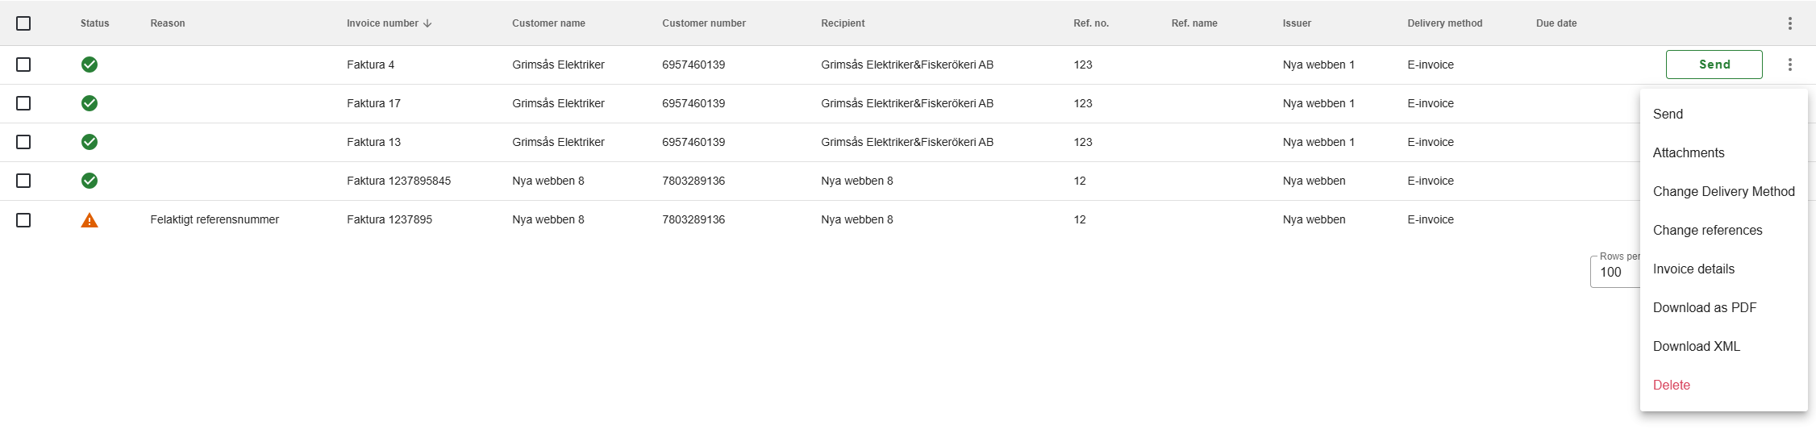Click the Due date column header
The height and width of the screenshot is (446, 1816).
pos(1556,23)
